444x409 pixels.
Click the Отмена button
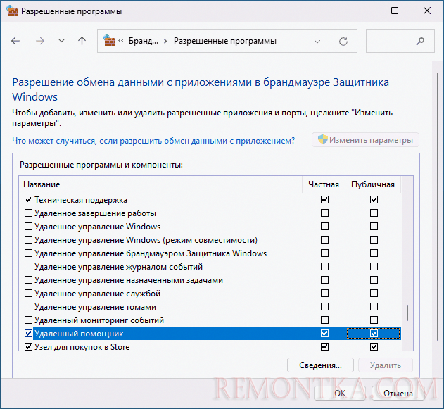click(x=398, y=393)
